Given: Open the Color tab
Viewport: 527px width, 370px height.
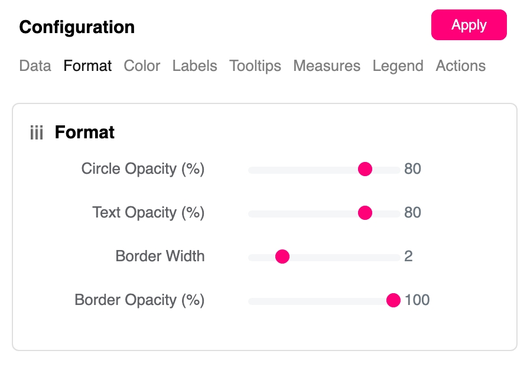Looking at the screenshot, I should 142,66.
